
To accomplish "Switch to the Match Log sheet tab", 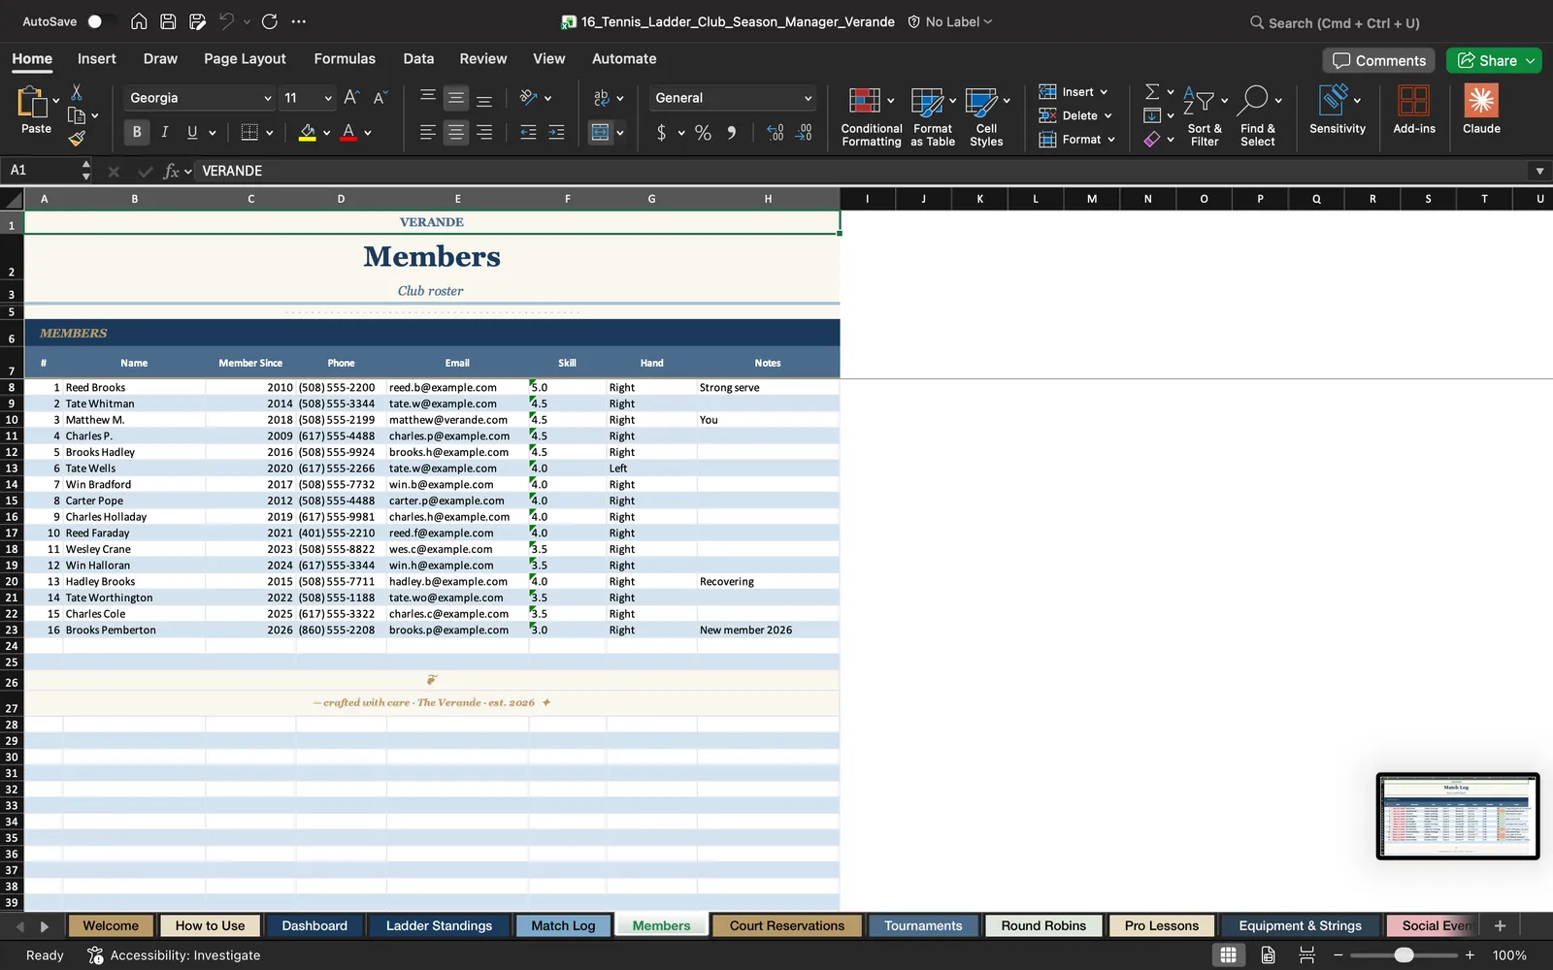I will (563, 925).
